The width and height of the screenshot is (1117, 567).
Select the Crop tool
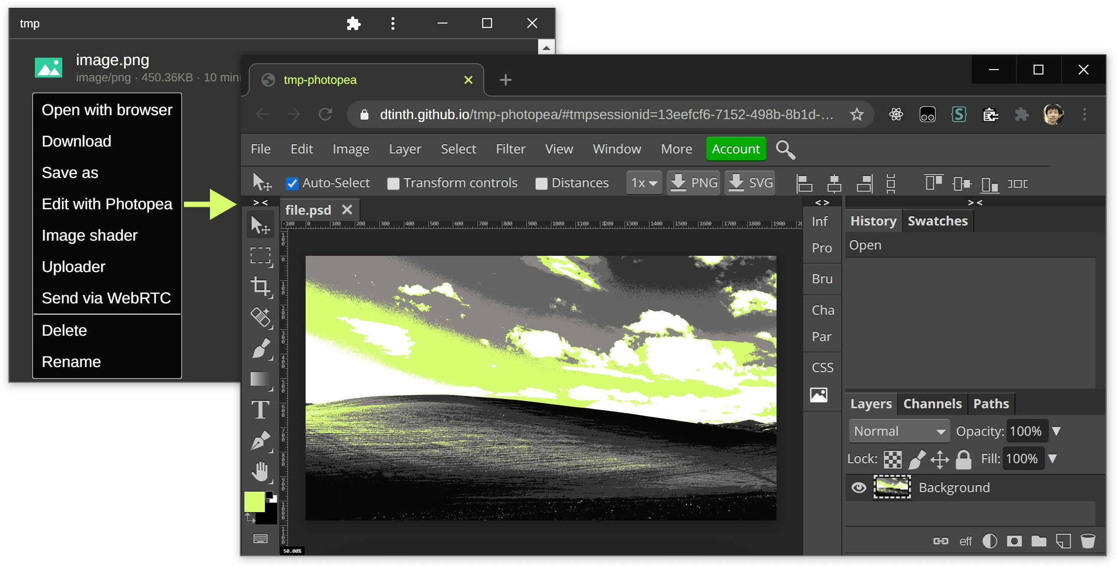tap(260, 287)
